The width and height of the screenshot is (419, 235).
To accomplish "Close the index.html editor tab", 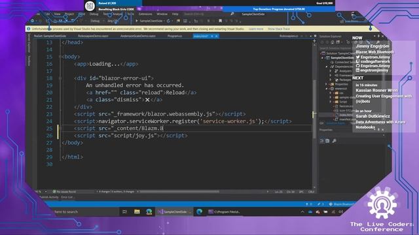I will 217,36.
